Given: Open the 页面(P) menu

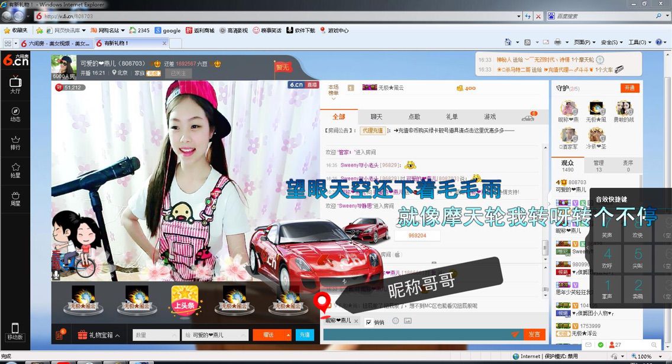Looking at the screenshot, I should click(x=584, y=42).
